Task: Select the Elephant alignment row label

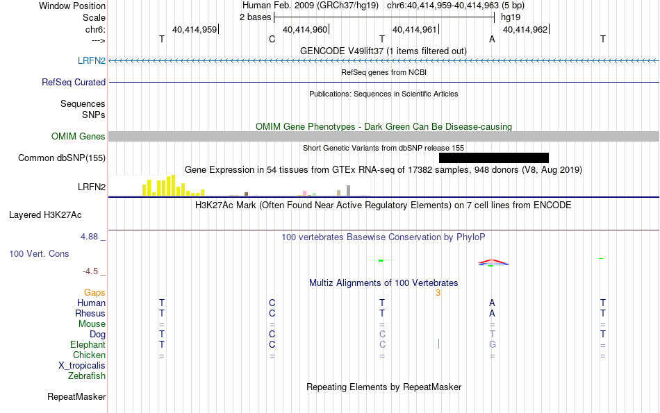Action: point(88,344)
